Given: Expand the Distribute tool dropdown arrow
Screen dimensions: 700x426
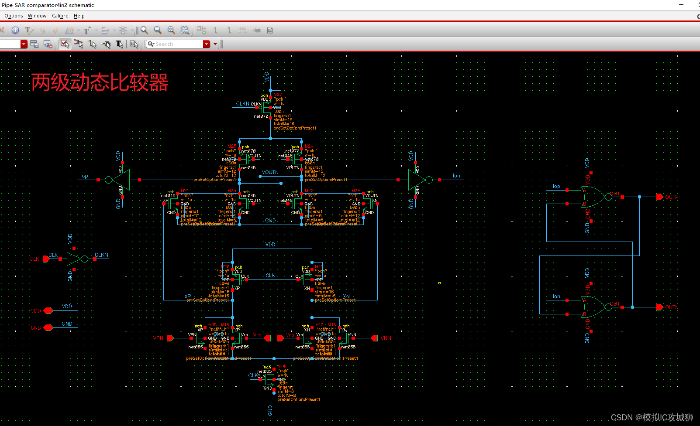Looking at the screenshot, I should point(132,30).
